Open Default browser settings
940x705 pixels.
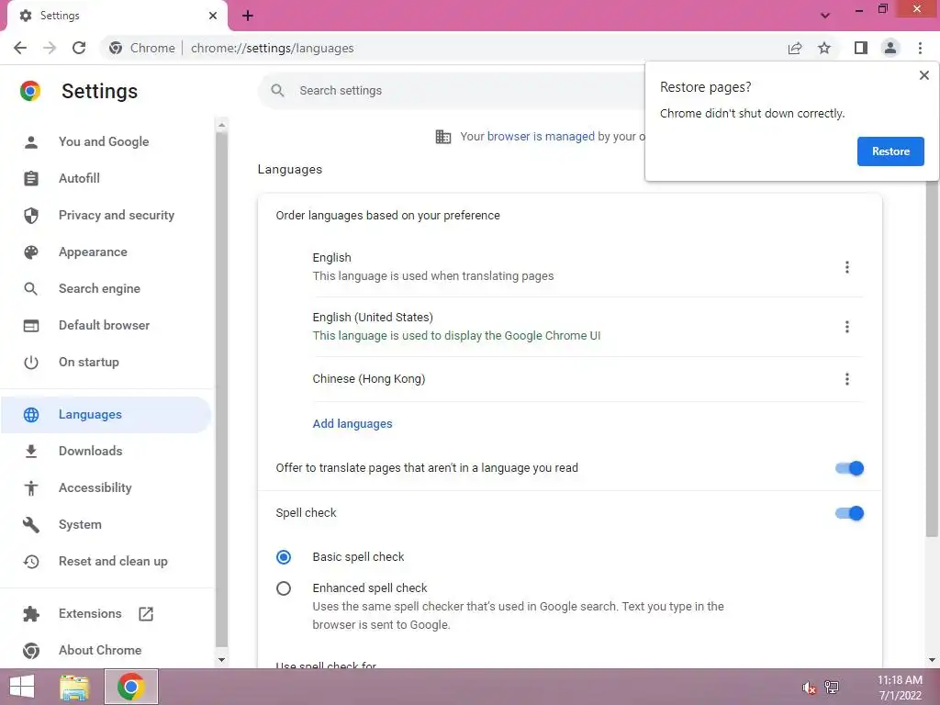[105, 325]
